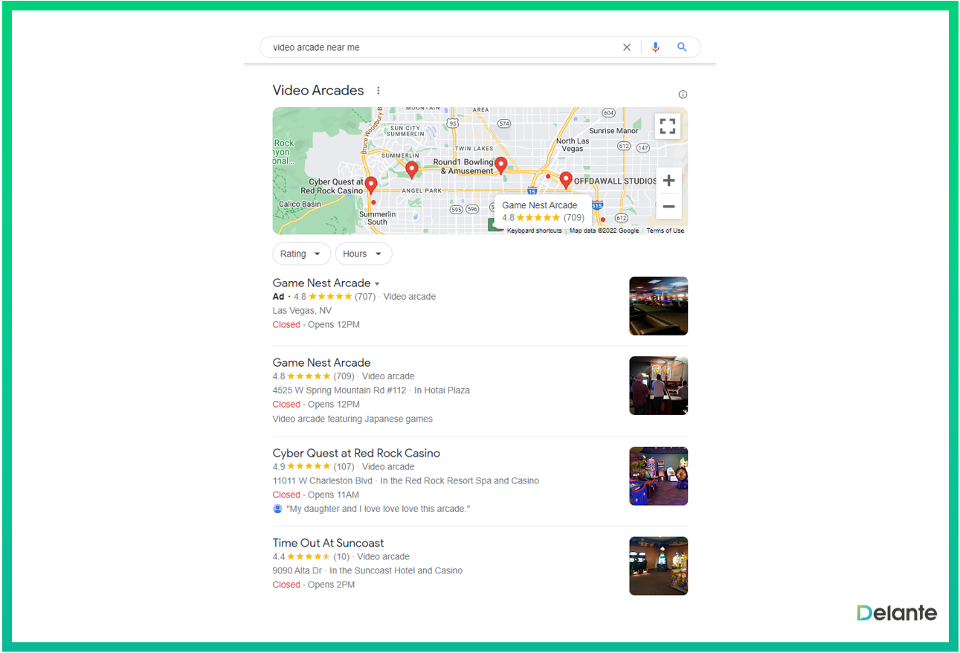Open the Time Out At Suncoast photo thumbnail

658,566
